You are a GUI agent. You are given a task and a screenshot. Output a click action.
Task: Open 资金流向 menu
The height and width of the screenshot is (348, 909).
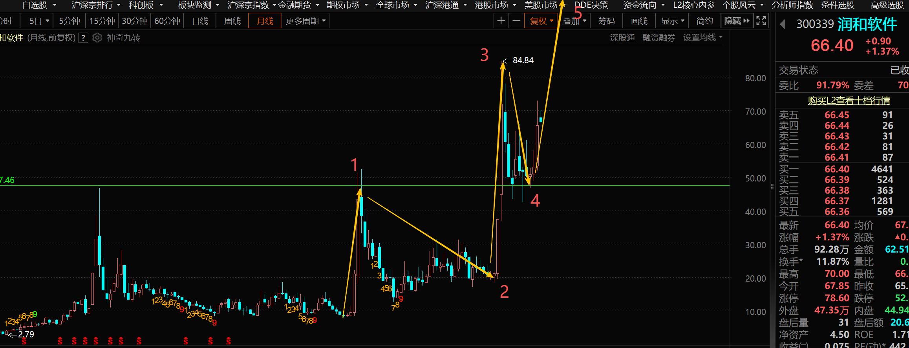pos(644,5)
